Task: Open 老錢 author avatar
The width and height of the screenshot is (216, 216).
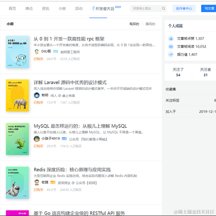Action: coord(36,182)
